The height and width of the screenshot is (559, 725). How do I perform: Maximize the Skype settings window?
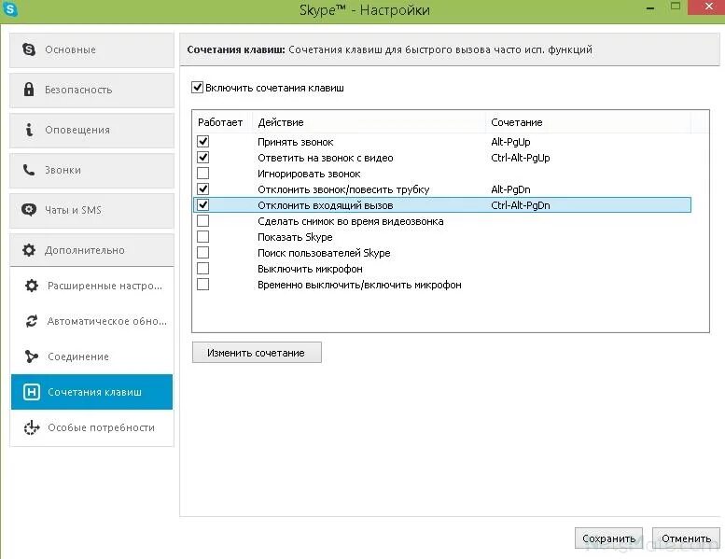[676, 7]
